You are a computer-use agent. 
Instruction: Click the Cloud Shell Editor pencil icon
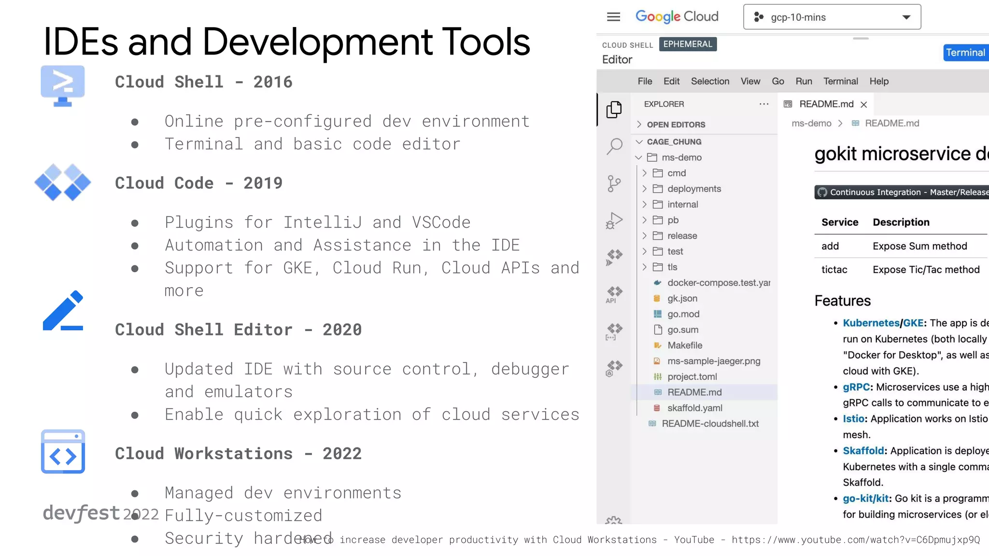[x=63, y=311]
